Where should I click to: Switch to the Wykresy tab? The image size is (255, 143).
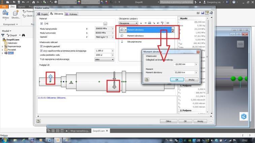pyautogui.click(x=71, y=14)
